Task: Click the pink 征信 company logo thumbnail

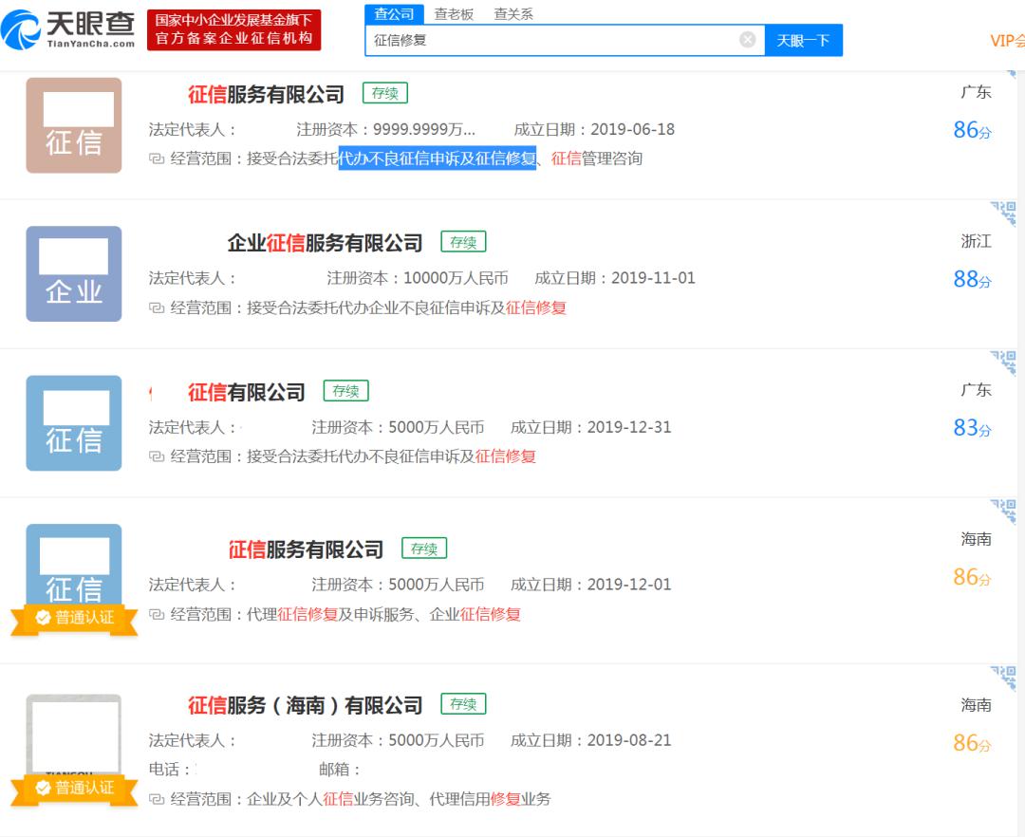Action: (x=74, y=125)
